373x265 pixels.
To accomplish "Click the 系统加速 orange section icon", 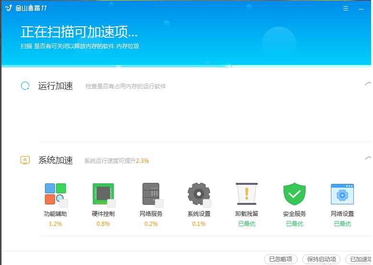I will coord(25,160).
